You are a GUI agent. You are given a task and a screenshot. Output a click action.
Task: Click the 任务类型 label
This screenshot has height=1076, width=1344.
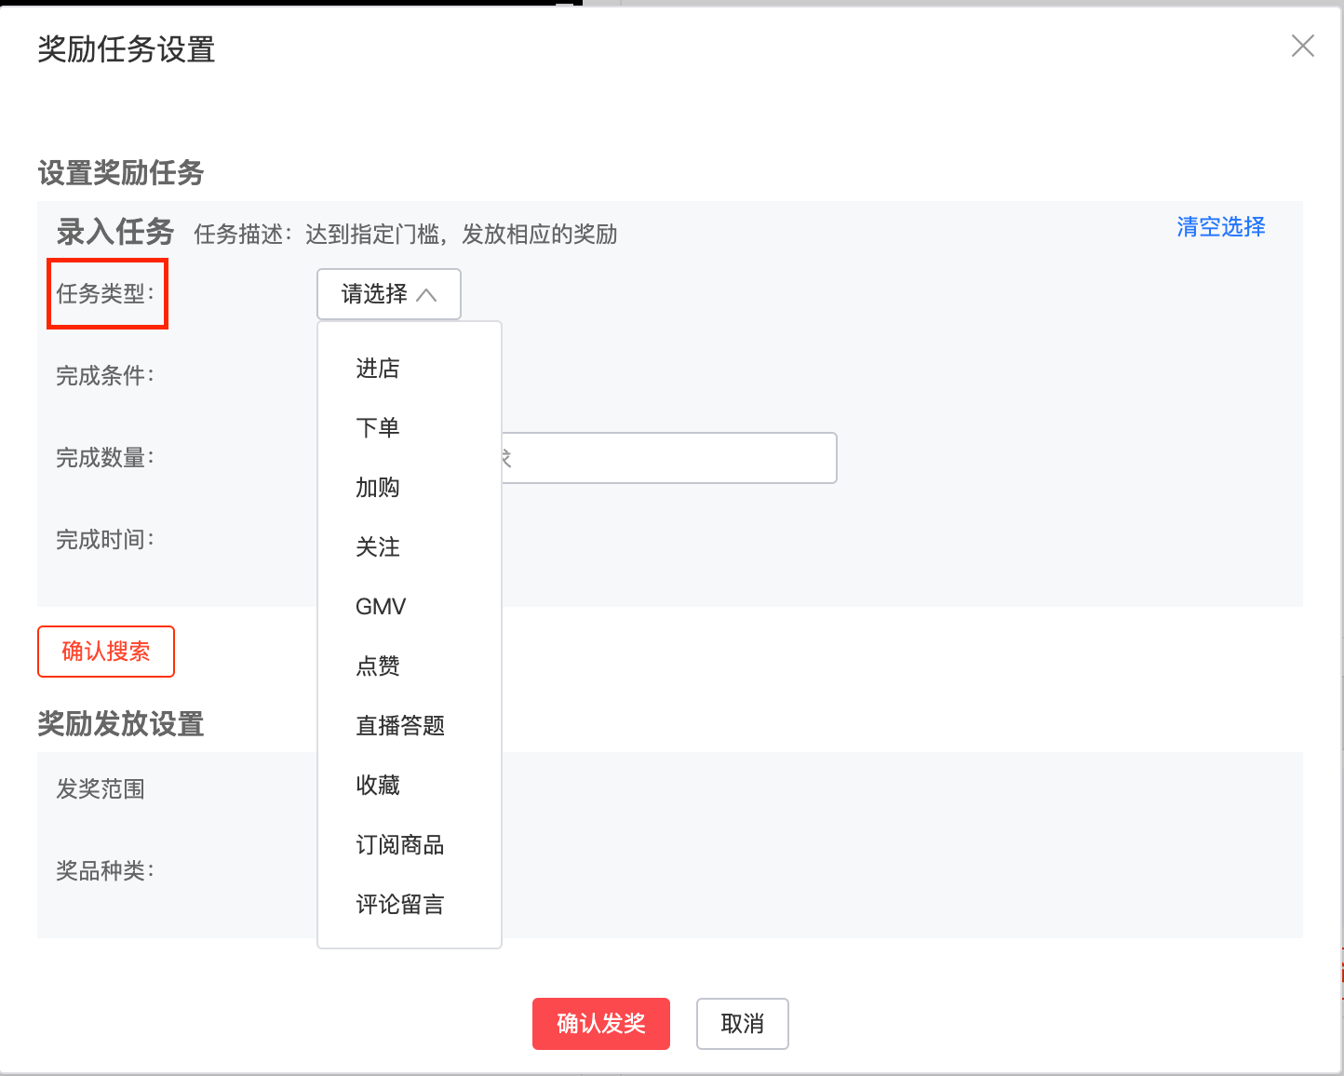click(x=105, y=294)
